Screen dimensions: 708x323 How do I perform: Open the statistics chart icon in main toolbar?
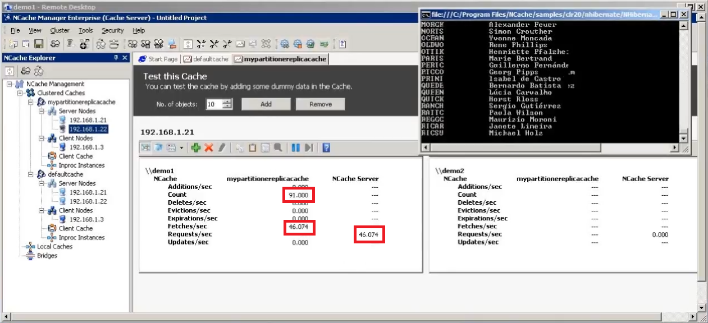[x=240, y=44]
